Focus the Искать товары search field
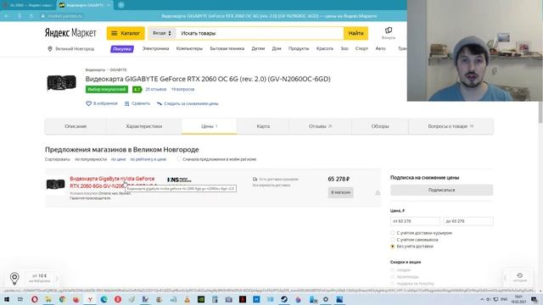Image resolution: width=543 pixels, height=305 pixels. tap(260, 33)
